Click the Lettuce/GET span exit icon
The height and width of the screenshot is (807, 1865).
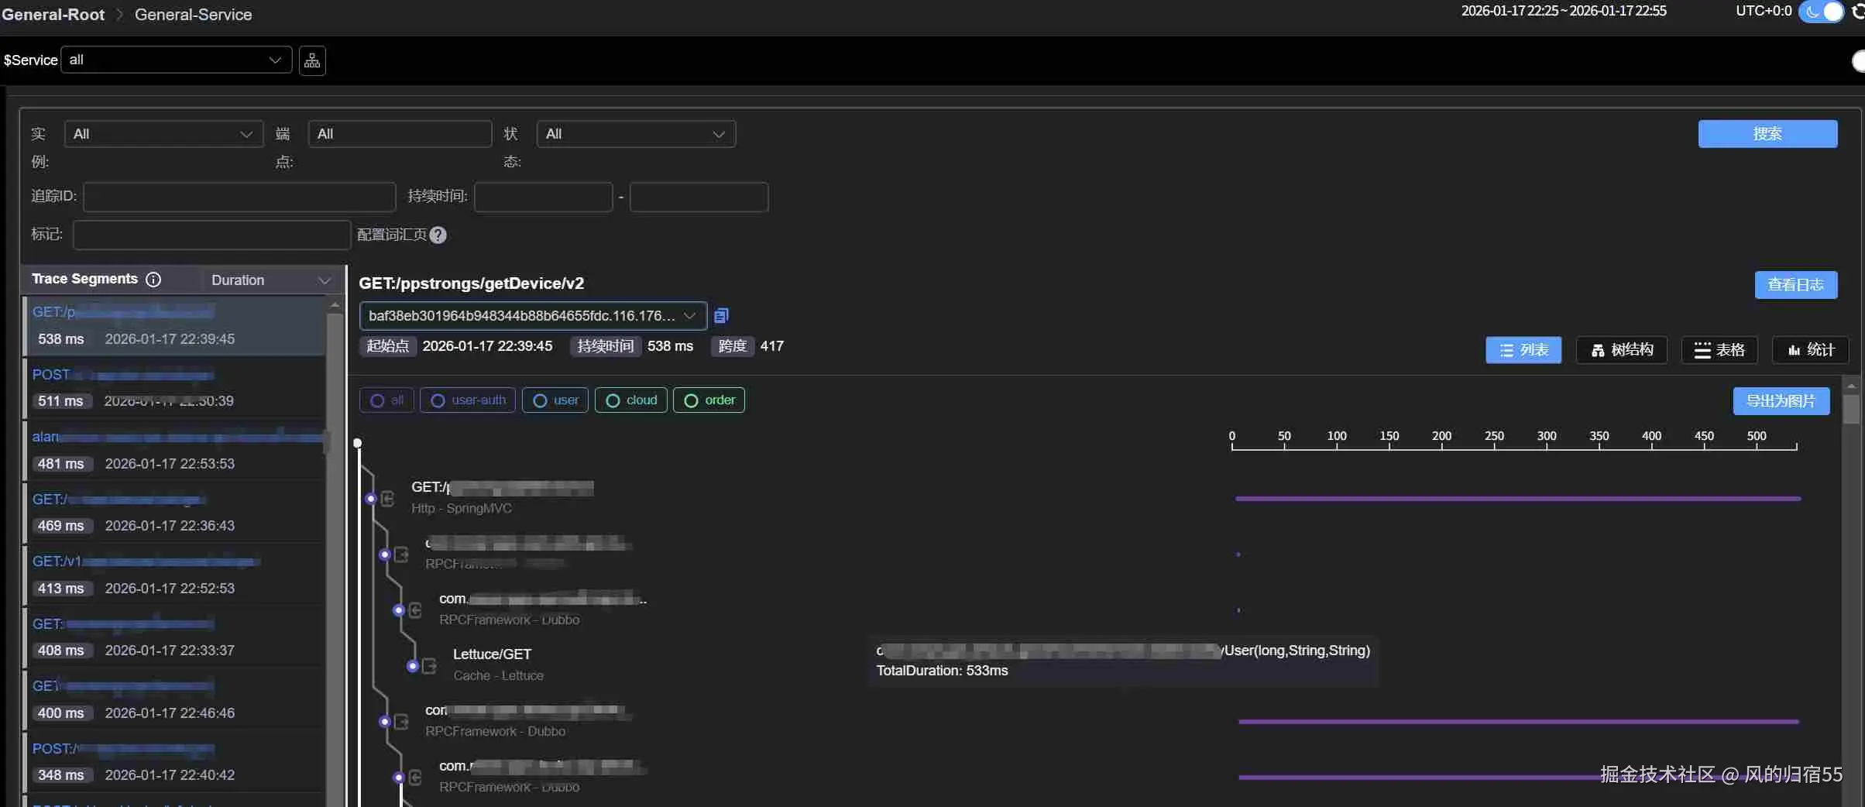[x=429, y=666]
